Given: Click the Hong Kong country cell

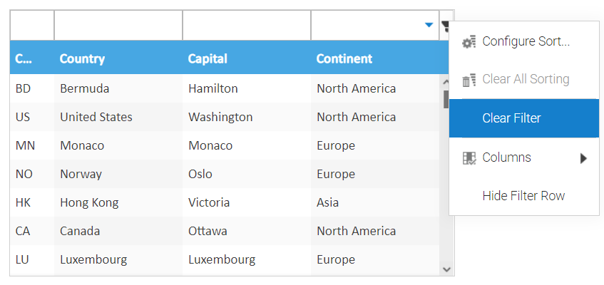Looking at the screenshot, I should coord(89,203).
